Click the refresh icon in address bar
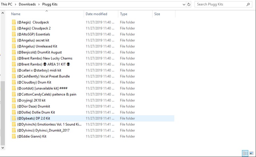Image resolution: width=256 pixels, height=157 pixels. (189, 4)
